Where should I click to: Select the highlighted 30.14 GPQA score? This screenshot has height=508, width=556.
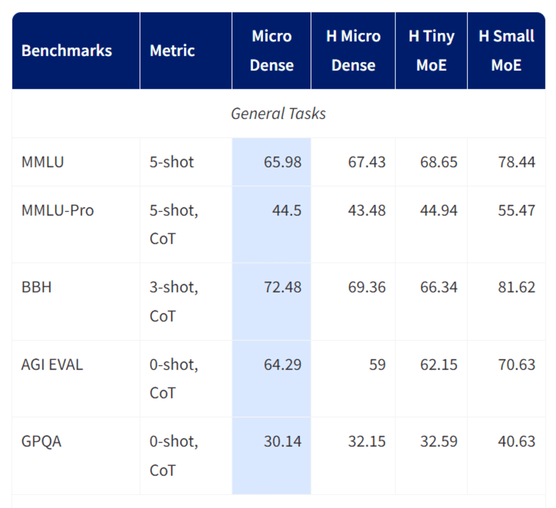(282, 441)
